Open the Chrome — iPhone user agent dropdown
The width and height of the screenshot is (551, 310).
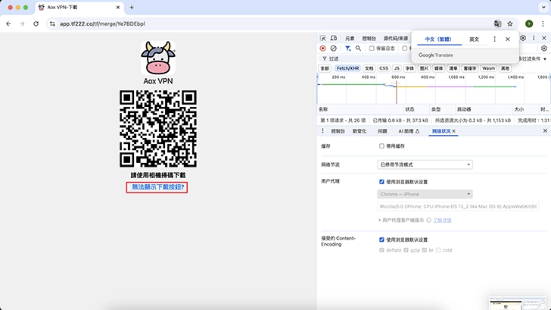pyautogui.click(x=425, y=194)
